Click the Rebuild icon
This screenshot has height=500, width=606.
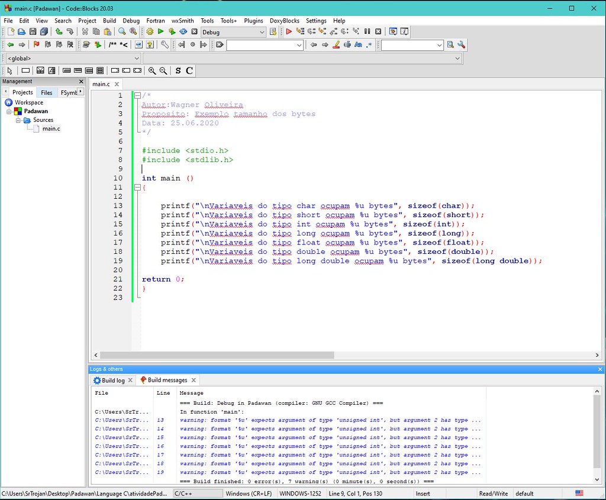(183, 32)
